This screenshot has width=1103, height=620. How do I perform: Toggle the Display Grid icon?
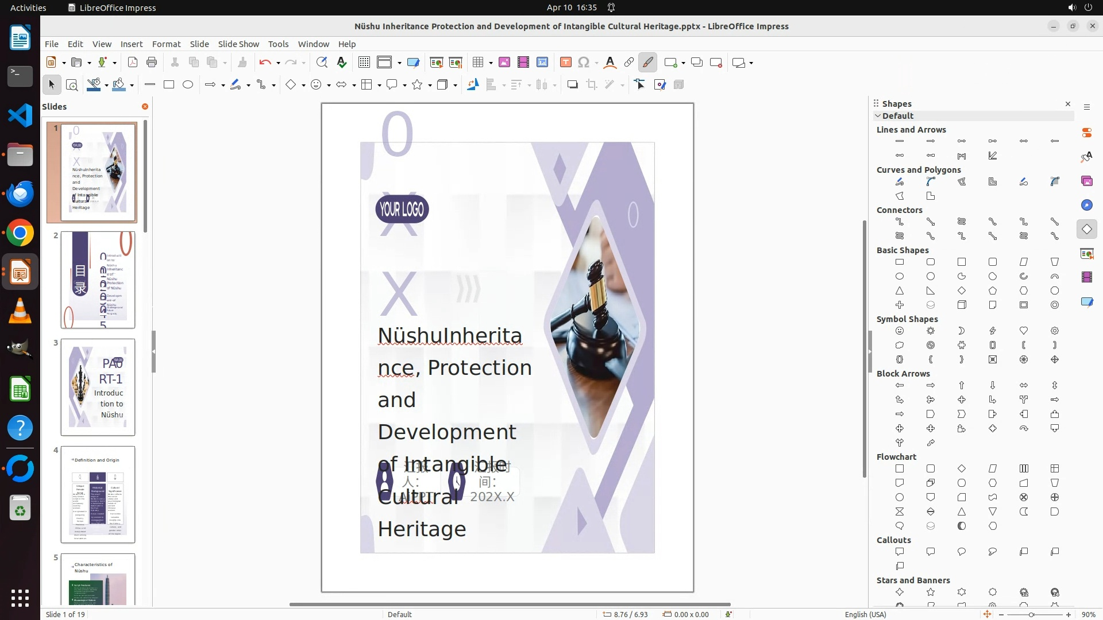(x=364, y=63)
